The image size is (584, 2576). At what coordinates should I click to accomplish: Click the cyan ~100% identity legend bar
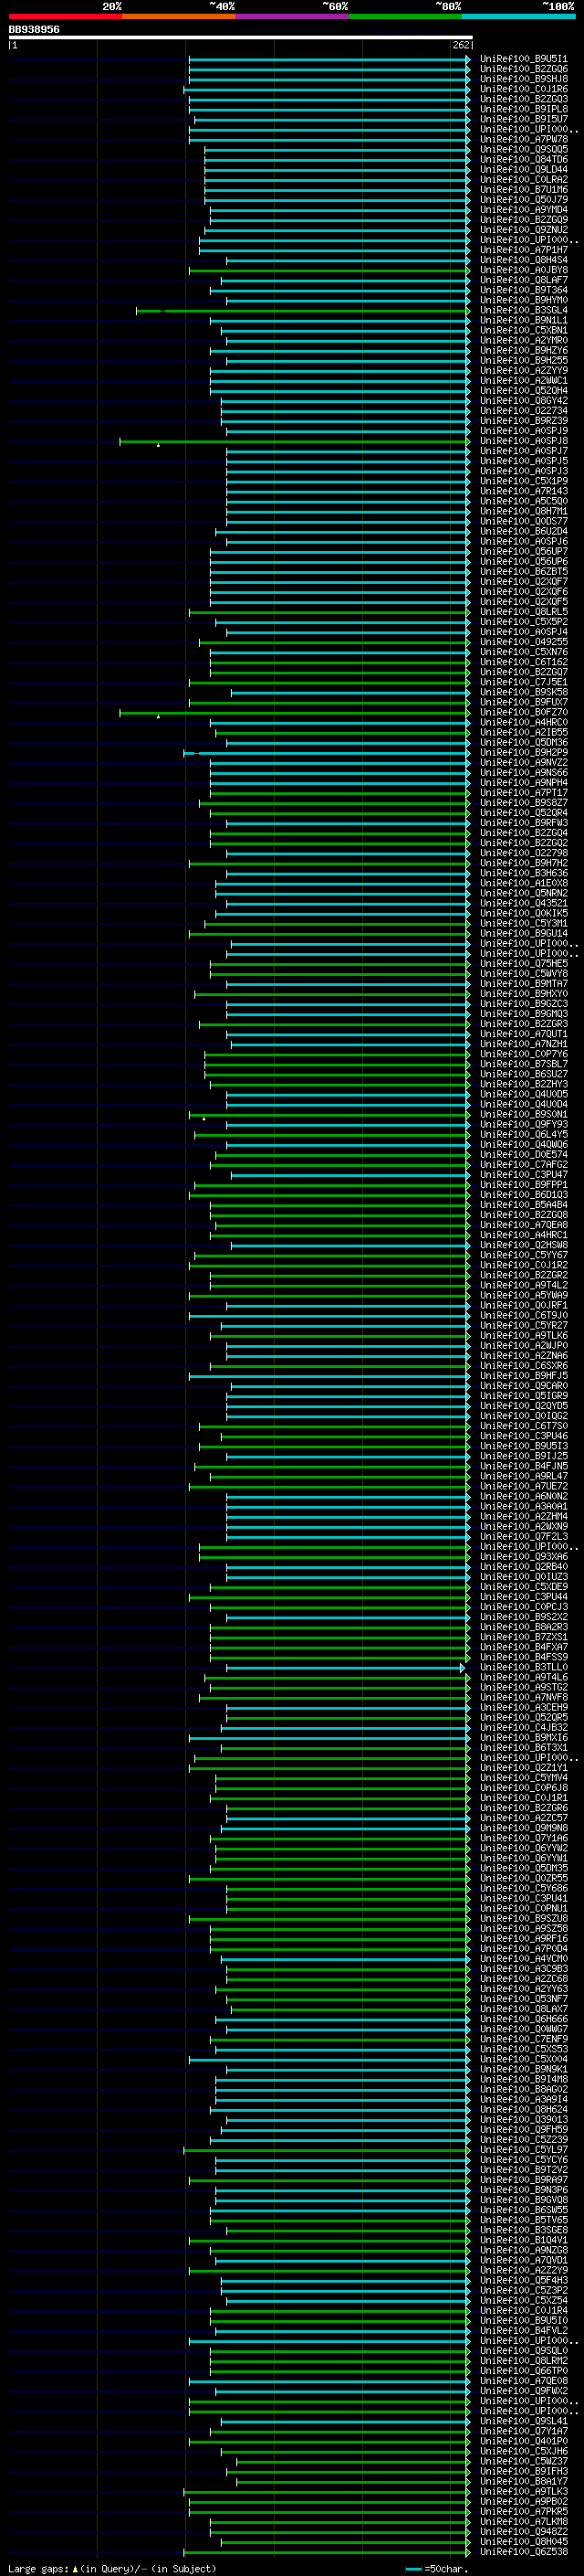pyautogui.click(x=519, y=16)
